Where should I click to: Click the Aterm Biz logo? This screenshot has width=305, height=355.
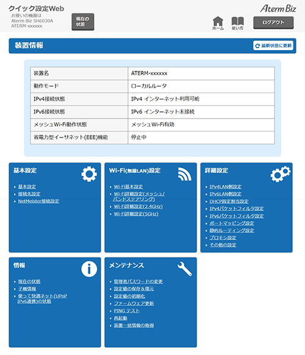(x=278, y=9)
